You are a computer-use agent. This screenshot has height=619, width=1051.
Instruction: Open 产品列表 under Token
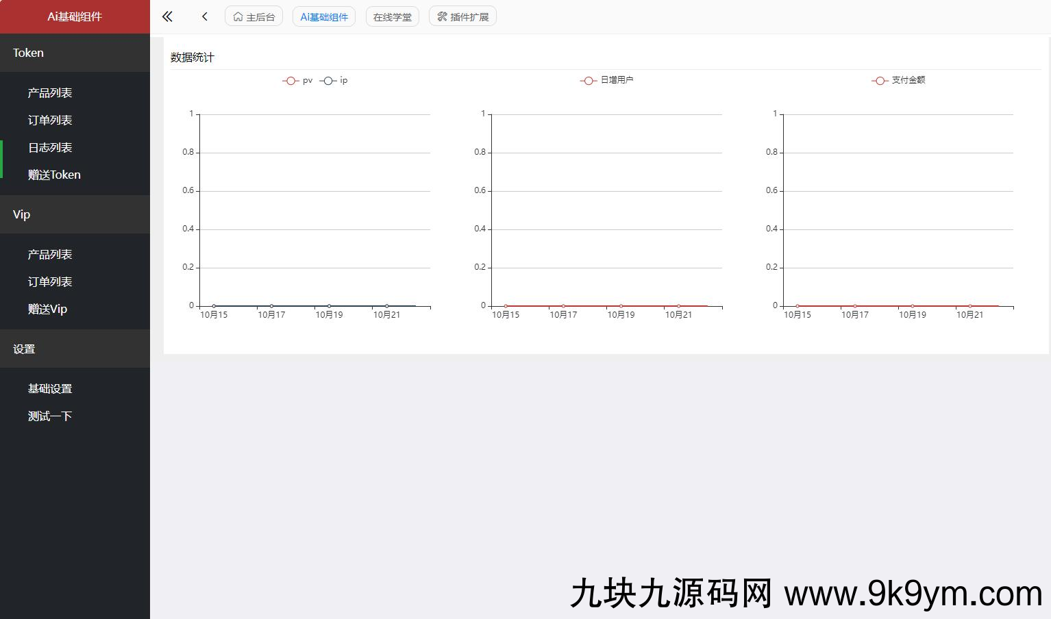[50, 92]
